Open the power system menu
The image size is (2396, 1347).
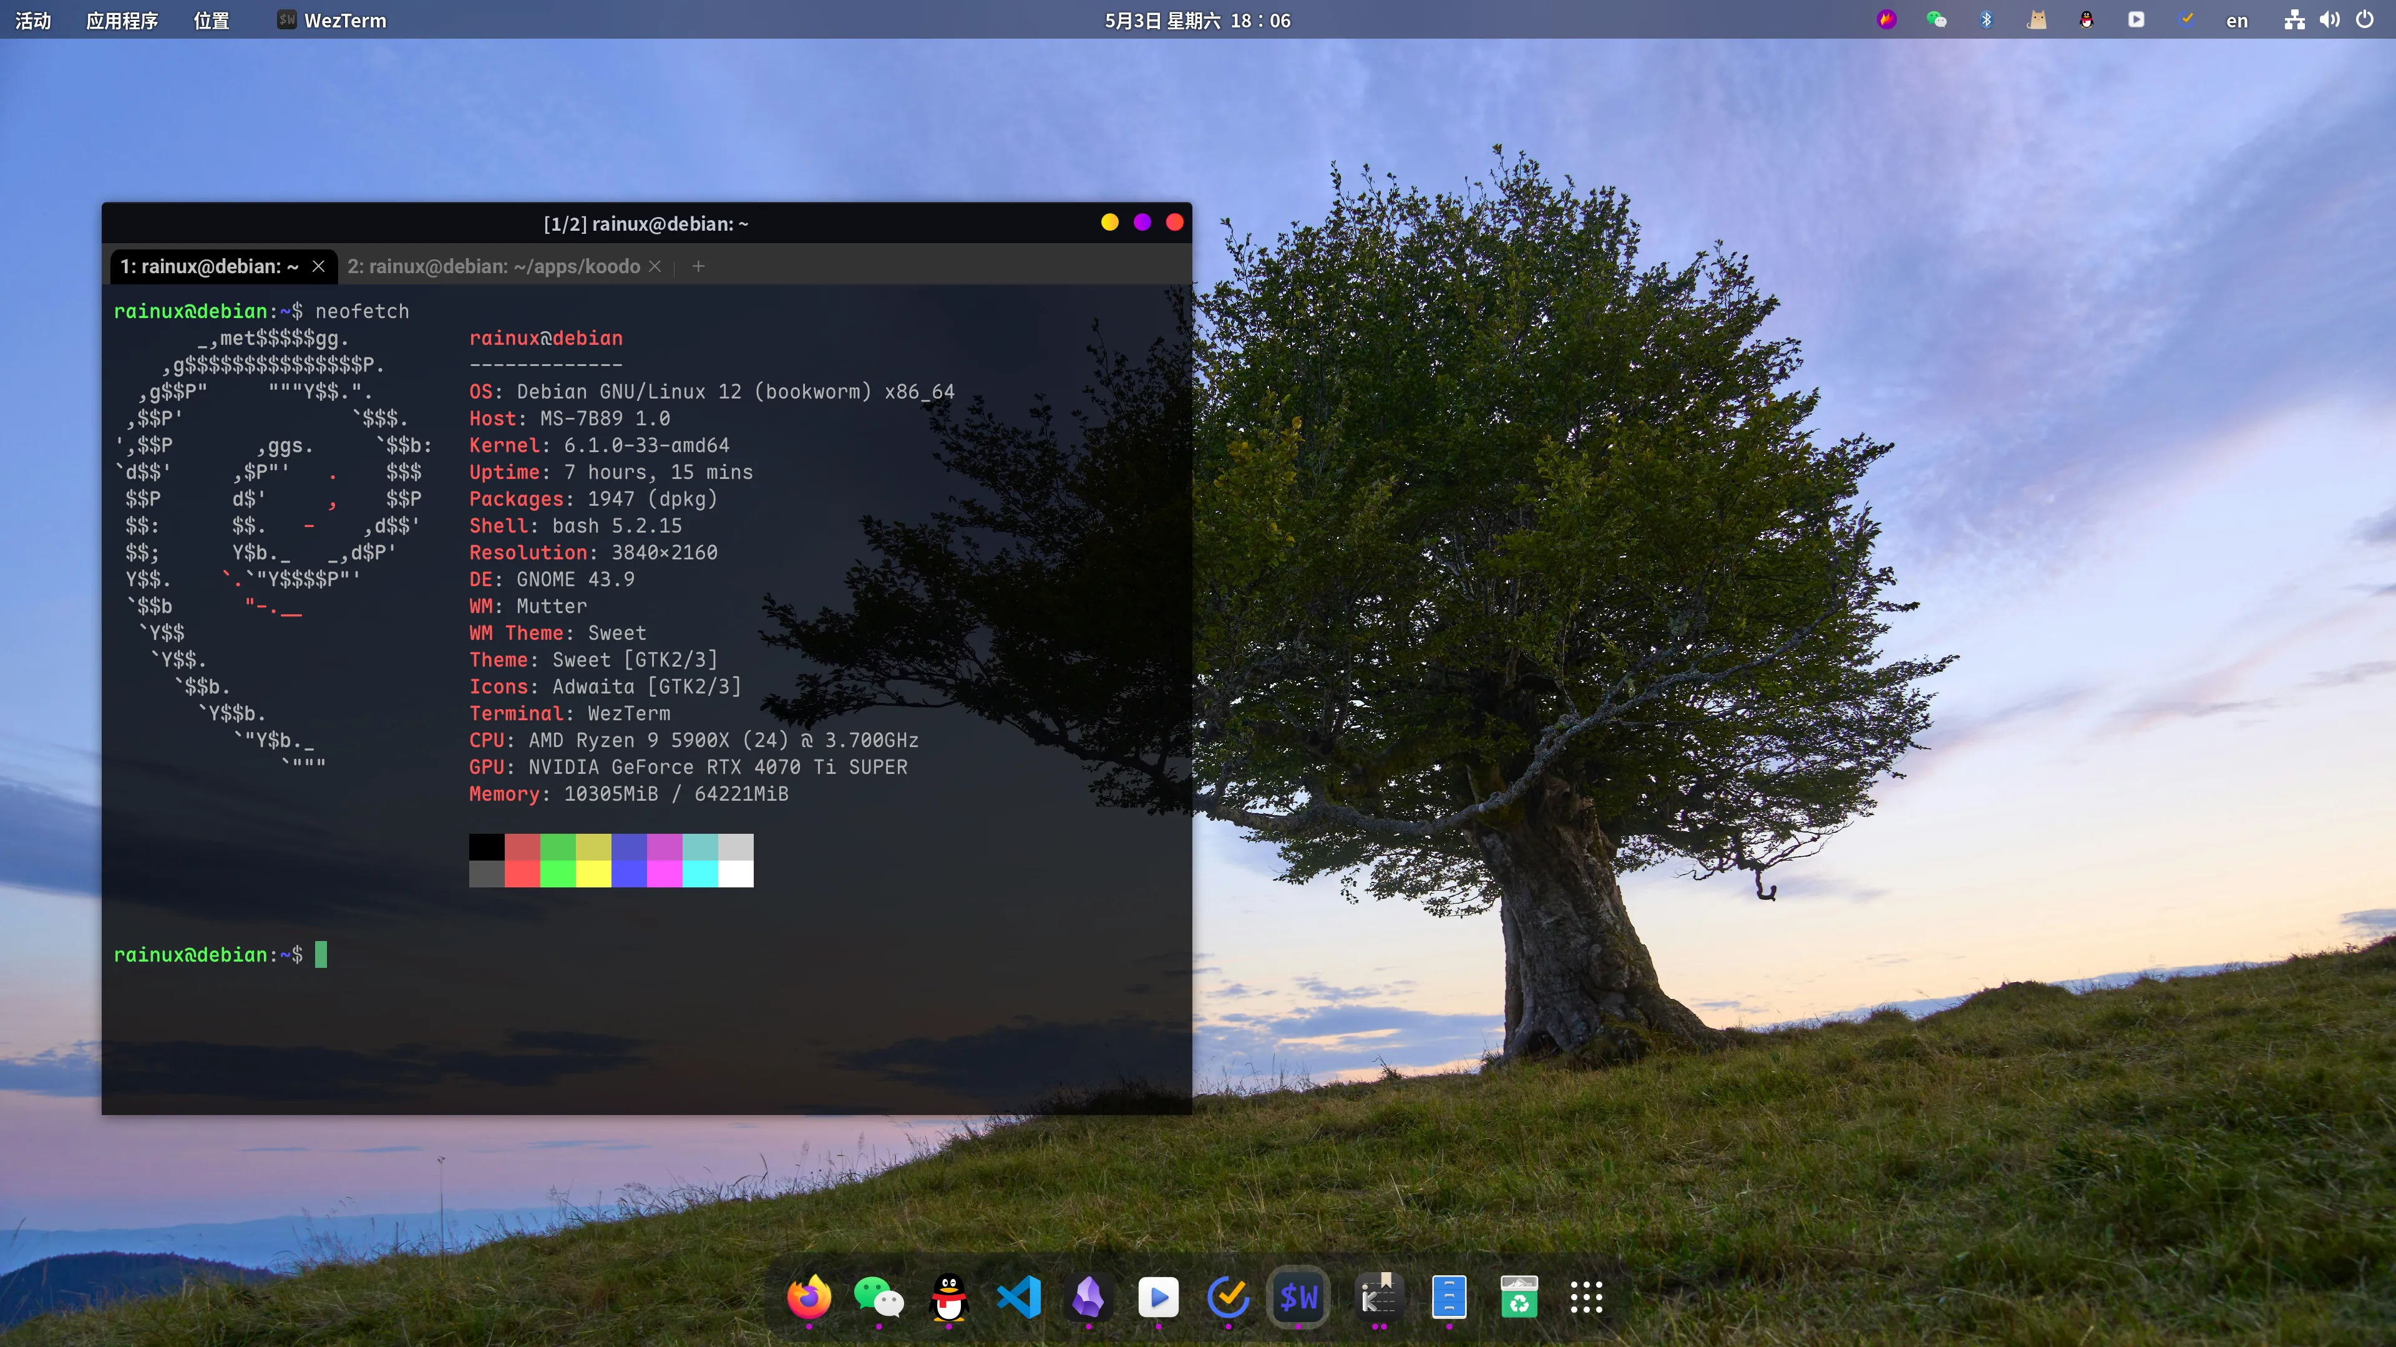pyautogui.click(x=2364, y=19)
